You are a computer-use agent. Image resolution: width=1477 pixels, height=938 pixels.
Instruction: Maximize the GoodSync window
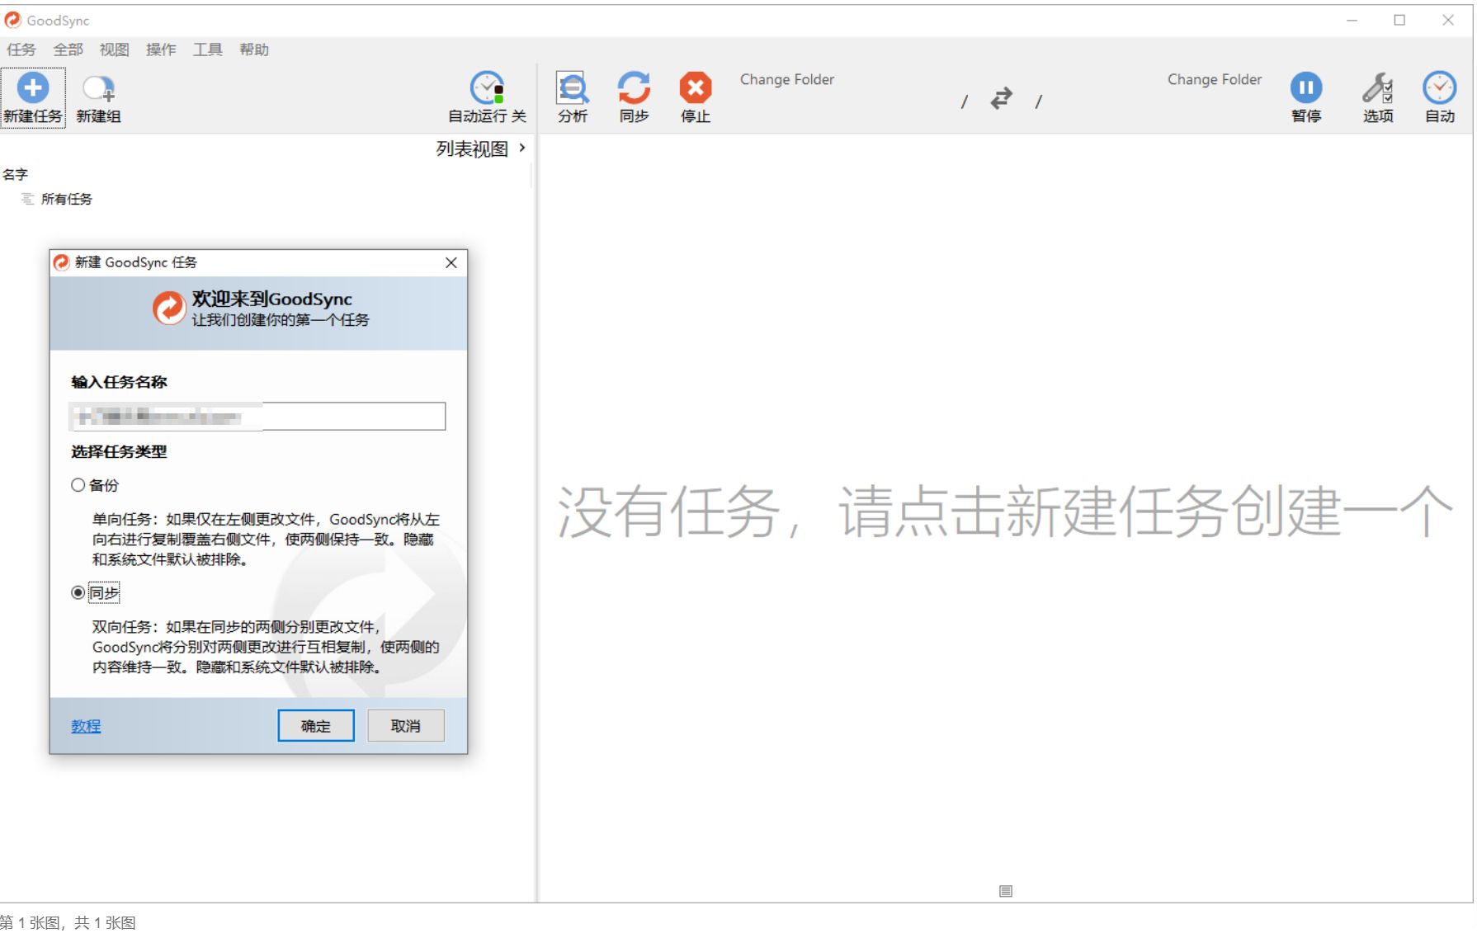coord(1399,20)
